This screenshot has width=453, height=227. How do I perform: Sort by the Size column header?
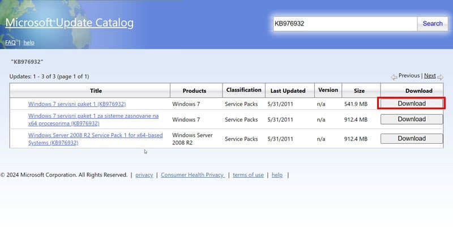click(361, 91)
